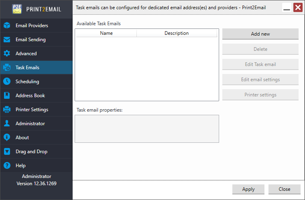Image resolution: width=305 pixels, height=200 pixels.
Task: Click the Email Providers cube icon
Action: [x=7, y=26]
